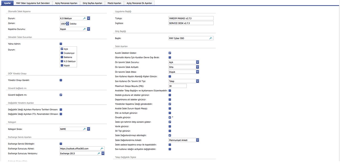The height and width of the screenshot is (163, 340).
Task: Click the Türkçe application title field
Action: point(191,18)
